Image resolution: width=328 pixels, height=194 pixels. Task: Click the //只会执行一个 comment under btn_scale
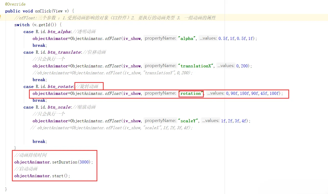coord(49,114)
